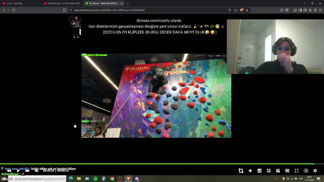The width and height of the screenshot is (324, 182).
Task: Open the Brave playlist music note icon
Action: coord(295,10)
